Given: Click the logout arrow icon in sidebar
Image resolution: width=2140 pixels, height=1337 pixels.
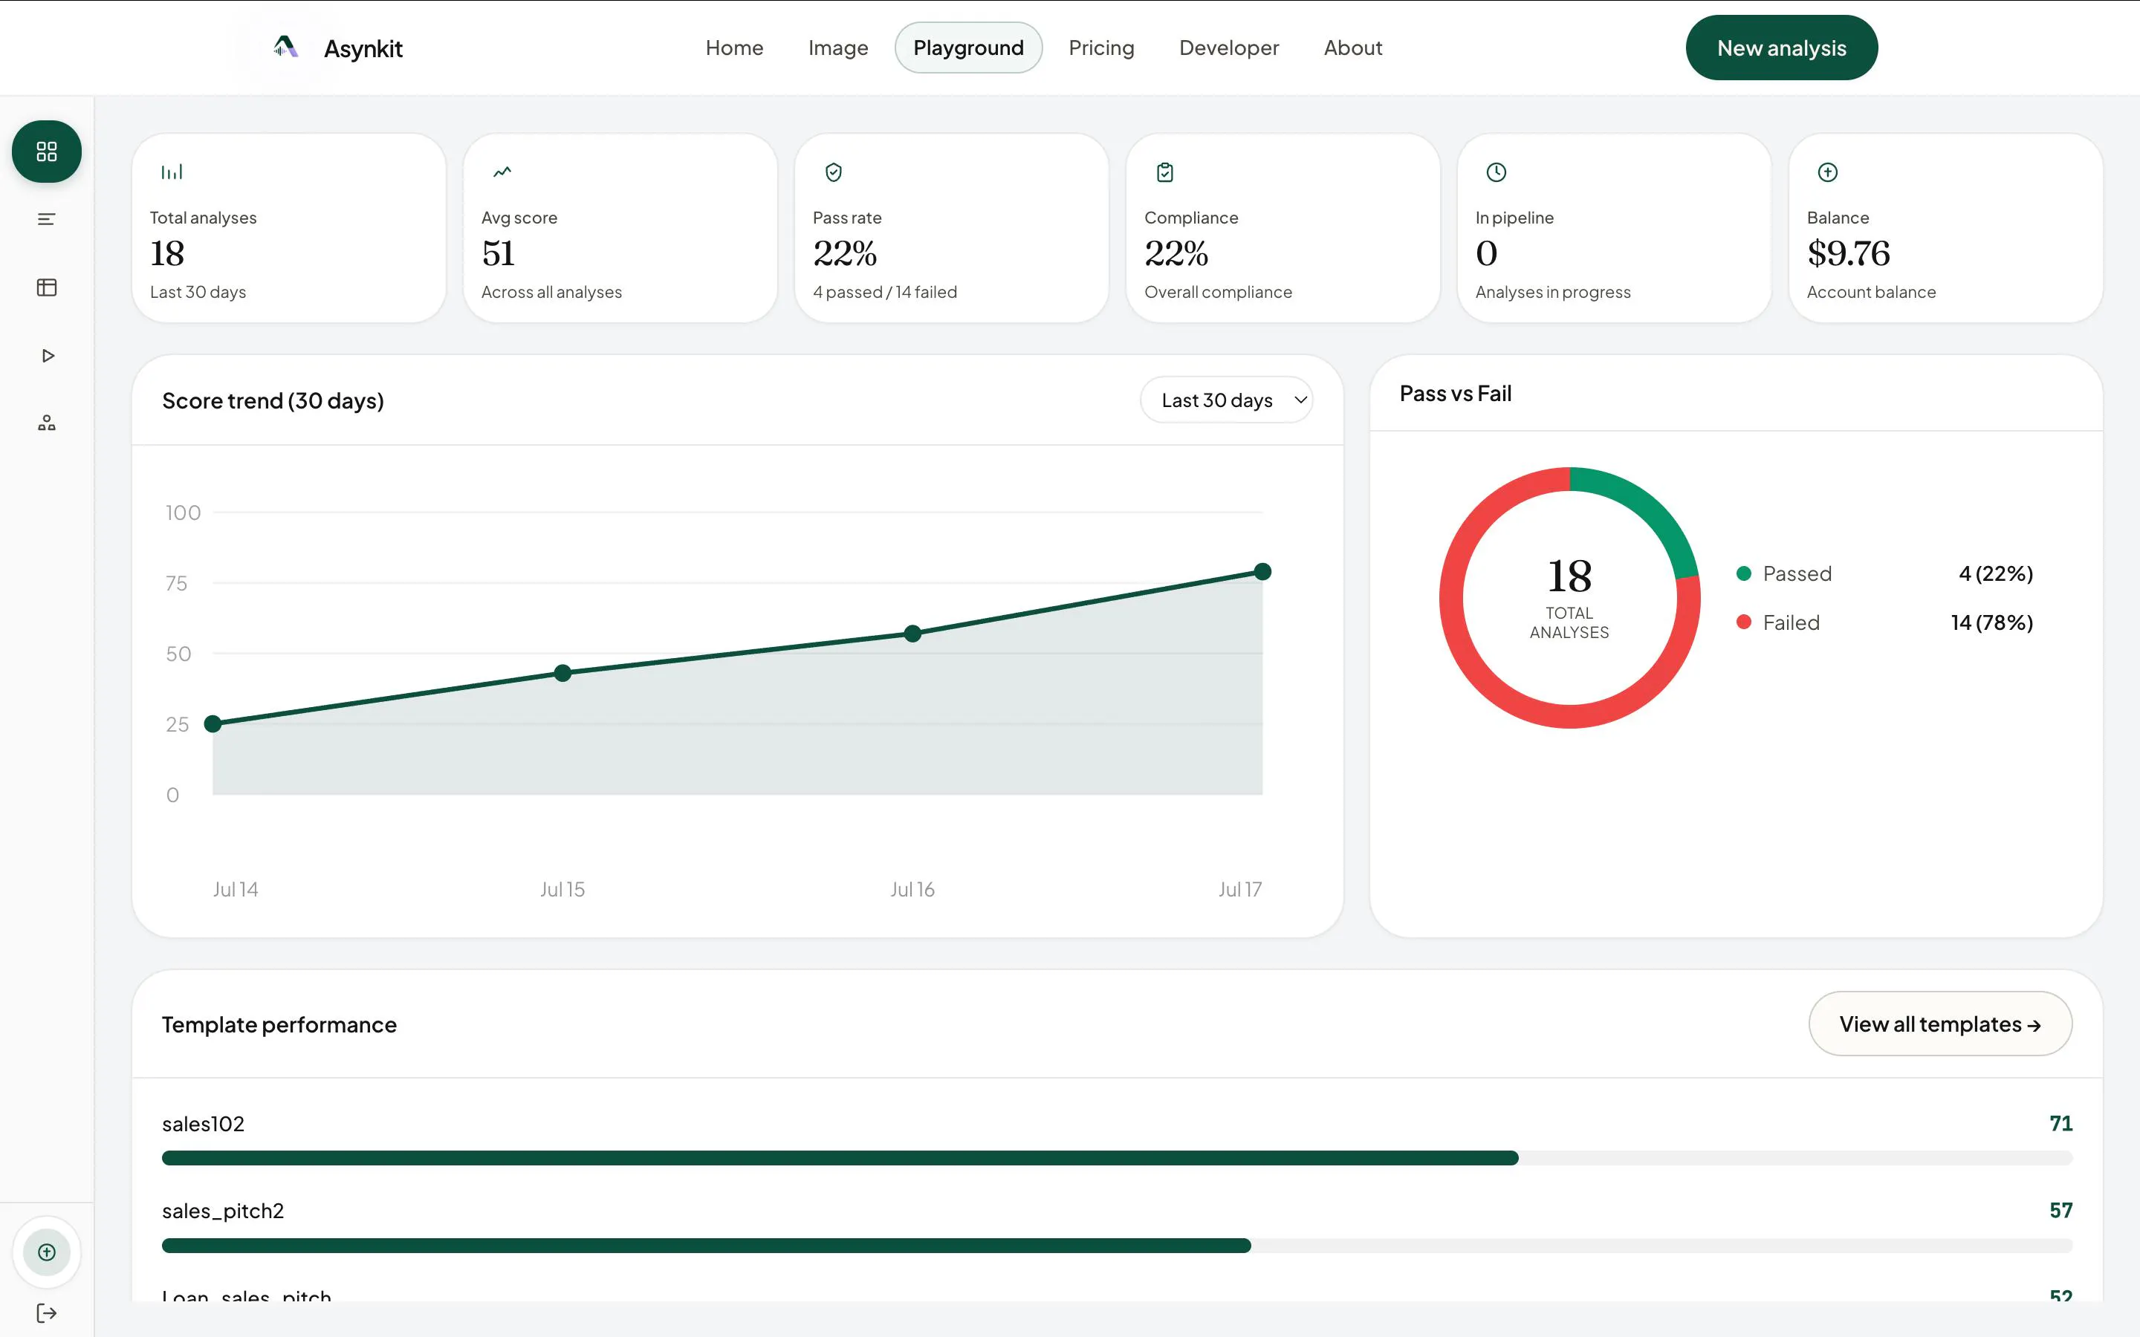Looking at the screenshot, I should coord(46,1313).
